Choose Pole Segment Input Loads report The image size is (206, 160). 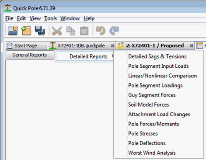159,66
